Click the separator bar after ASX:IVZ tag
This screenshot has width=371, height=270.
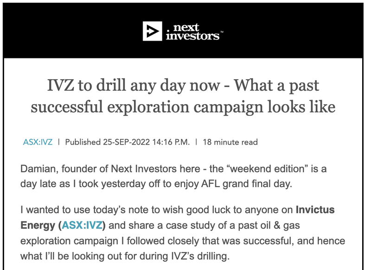click(59, 142)
